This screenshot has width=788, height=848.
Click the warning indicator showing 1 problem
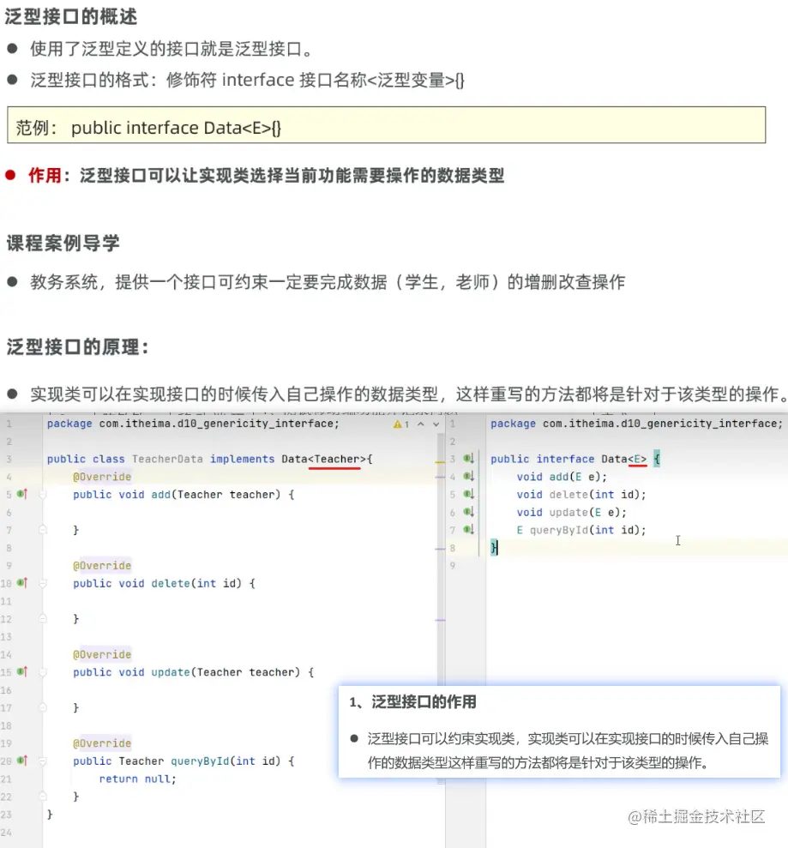click(x=401, y=424)
